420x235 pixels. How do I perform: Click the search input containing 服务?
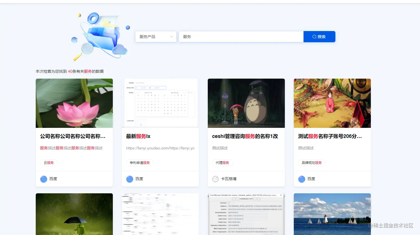[x=241, y=37]
